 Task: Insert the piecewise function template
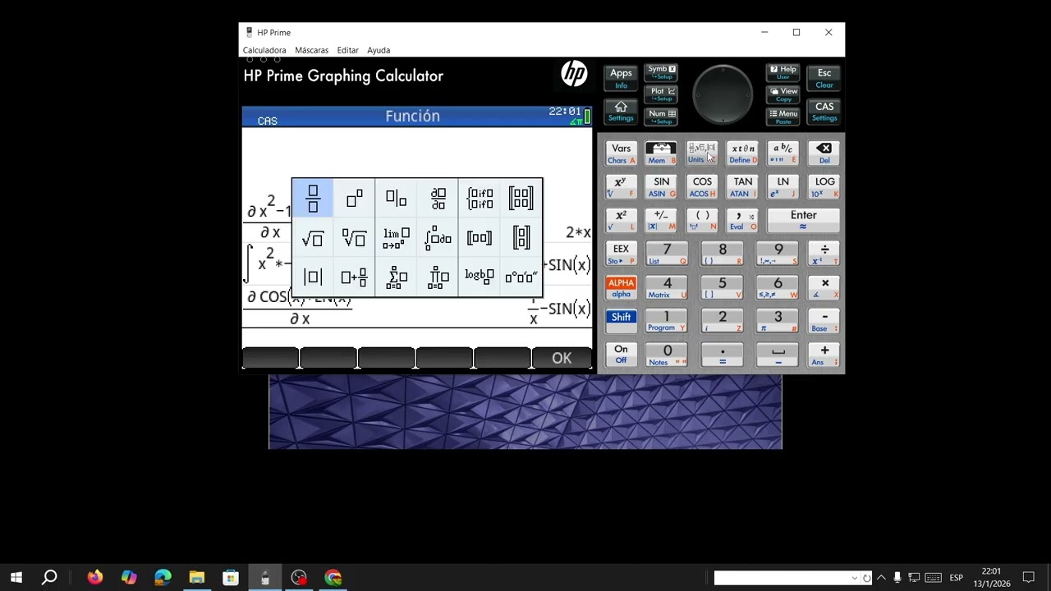click(x=480, y=199)
